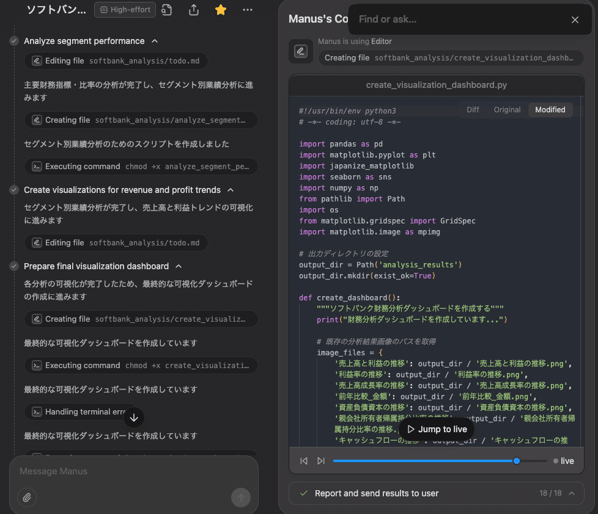This screenshot has width=598, height=514.
Task: Click the file conversion icon beside High-effort
Action: pyautogui.click(x=167, y=10)
